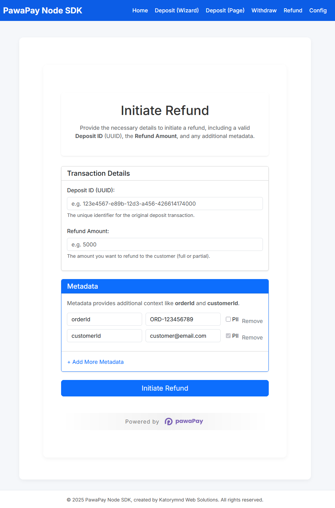The width and height of the screenshot is (335, 508).
Task: Remove the orderId metadata row
Action: pos(252,321)
